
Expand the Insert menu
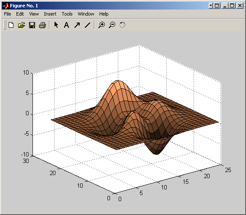[50, 14]
